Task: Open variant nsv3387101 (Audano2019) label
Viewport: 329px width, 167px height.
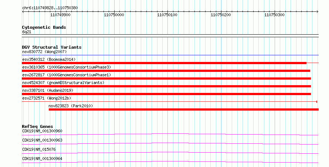Action: pyautogui.click(x=48, y=90)
